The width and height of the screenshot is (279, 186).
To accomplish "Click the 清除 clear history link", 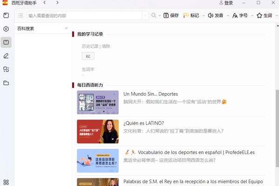I will (x=106, y=46).
